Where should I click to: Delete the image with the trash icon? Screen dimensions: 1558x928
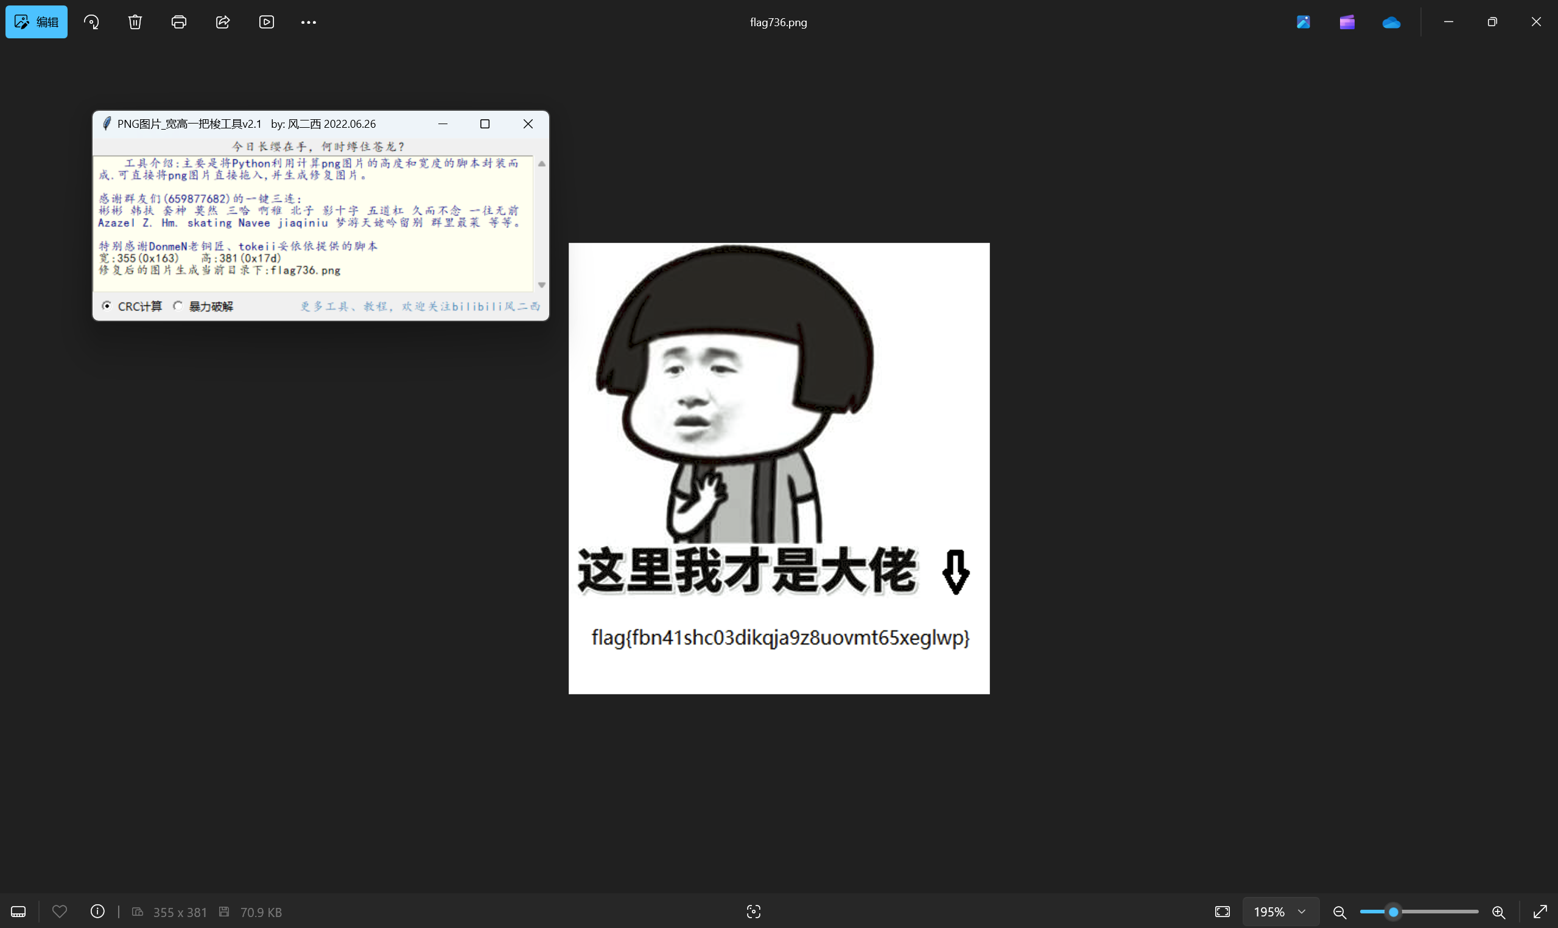point(135,22)
